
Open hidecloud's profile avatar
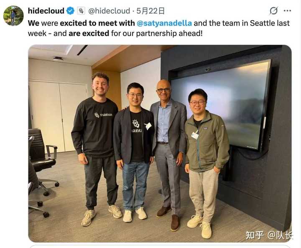13,16
